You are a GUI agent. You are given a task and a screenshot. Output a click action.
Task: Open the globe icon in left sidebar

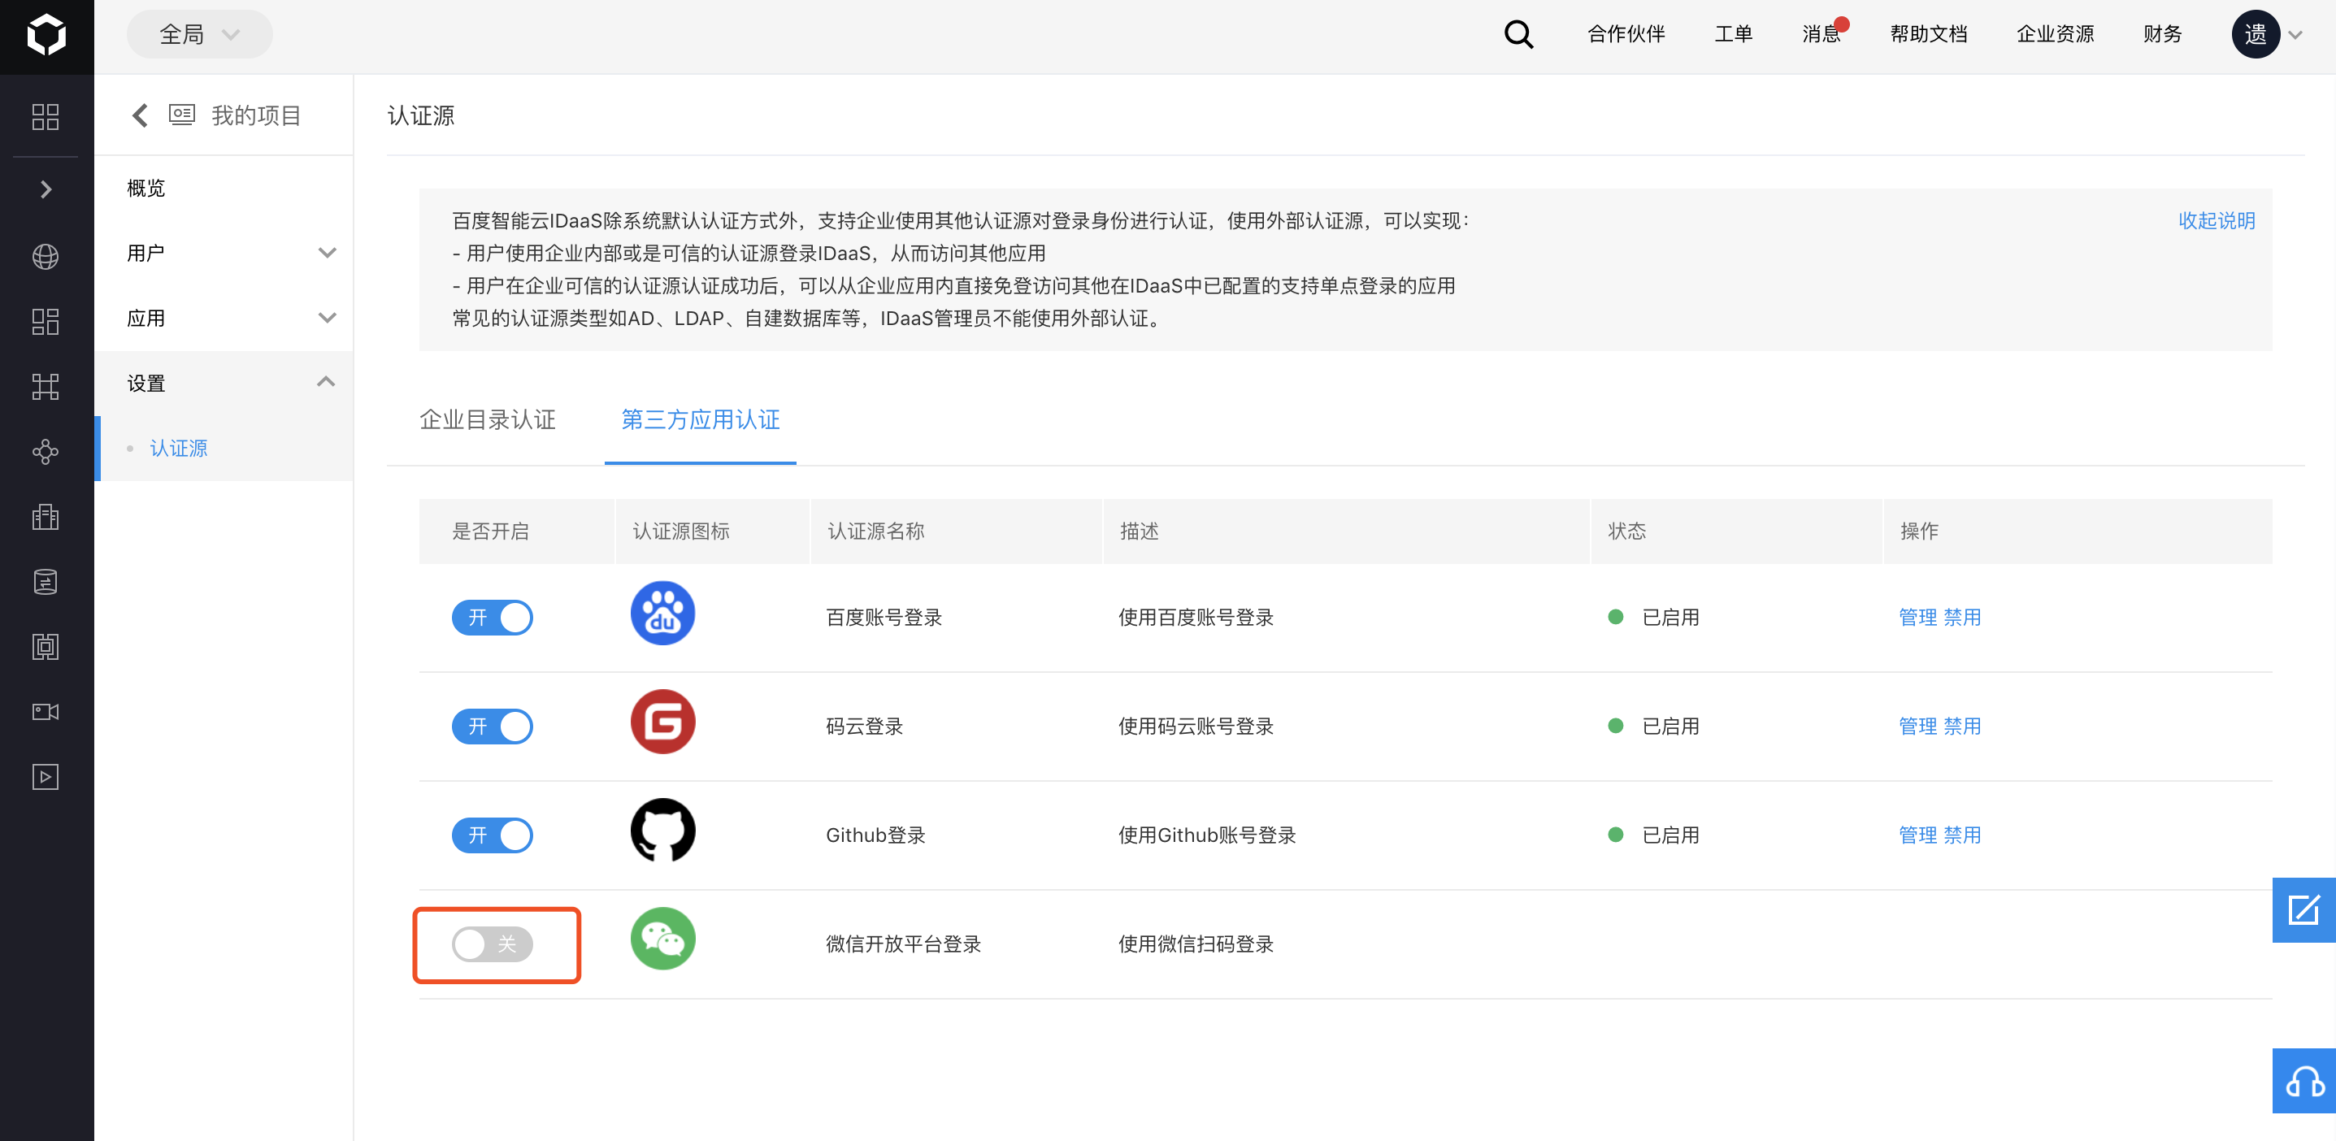tap(46, 257)
